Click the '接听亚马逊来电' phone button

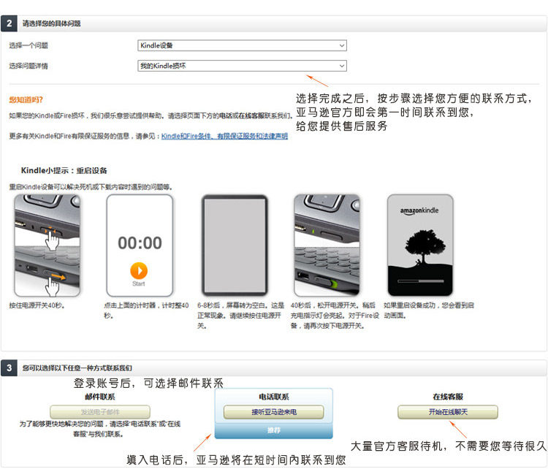pyautogui.click(x=274, y=412)
